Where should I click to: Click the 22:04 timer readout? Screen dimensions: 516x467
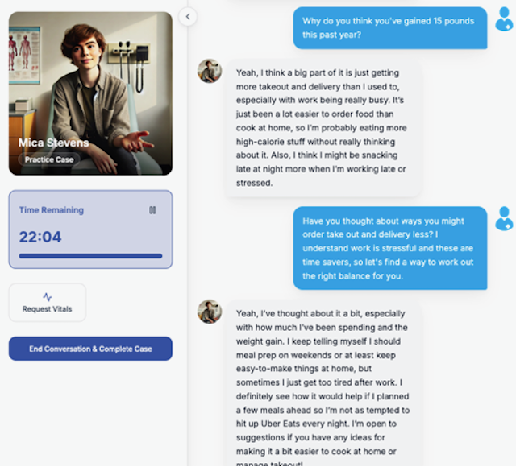[x=40, y=237]
